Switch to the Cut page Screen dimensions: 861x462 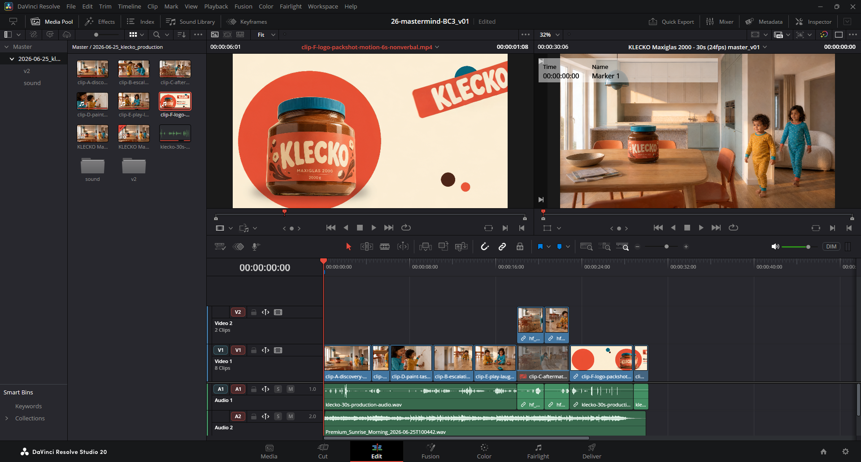tap(323, 451)
